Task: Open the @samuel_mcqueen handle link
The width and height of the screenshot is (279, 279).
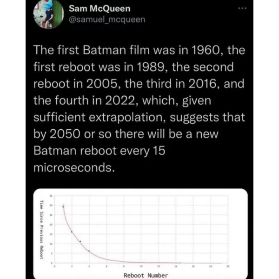Action: 107,20
